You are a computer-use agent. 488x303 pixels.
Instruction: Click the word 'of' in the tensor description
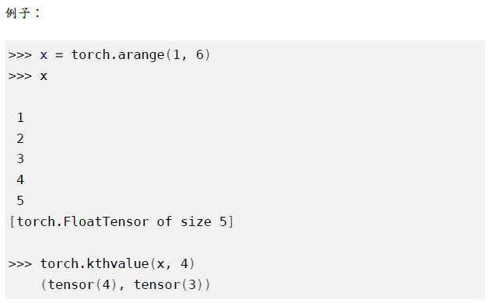click(x=164, y=221)
